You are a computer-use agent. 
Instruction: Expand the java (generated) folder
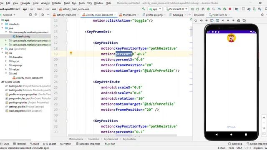pyautogui.click(x=2, y=49)
